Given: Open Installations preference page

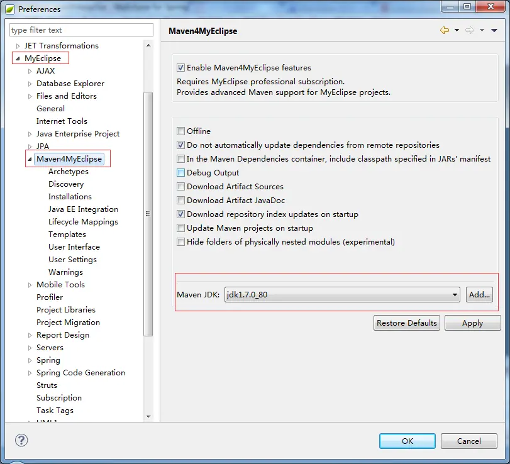Looking at the screenshot, I should pos(70,196).
